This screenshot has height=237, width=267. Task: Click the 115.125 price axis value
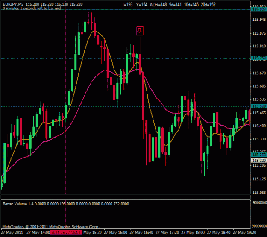pyautogui.click(x=259, y=179)
